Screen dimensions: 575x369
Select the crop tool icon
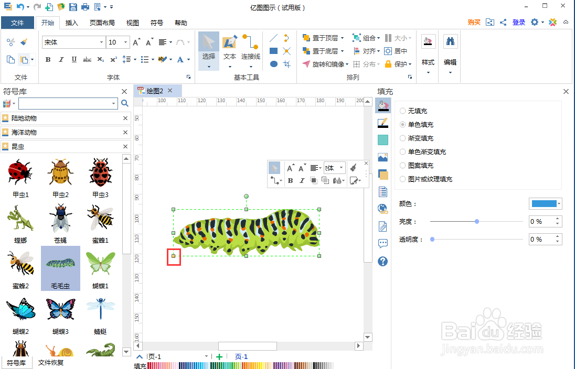pos(287,64)
